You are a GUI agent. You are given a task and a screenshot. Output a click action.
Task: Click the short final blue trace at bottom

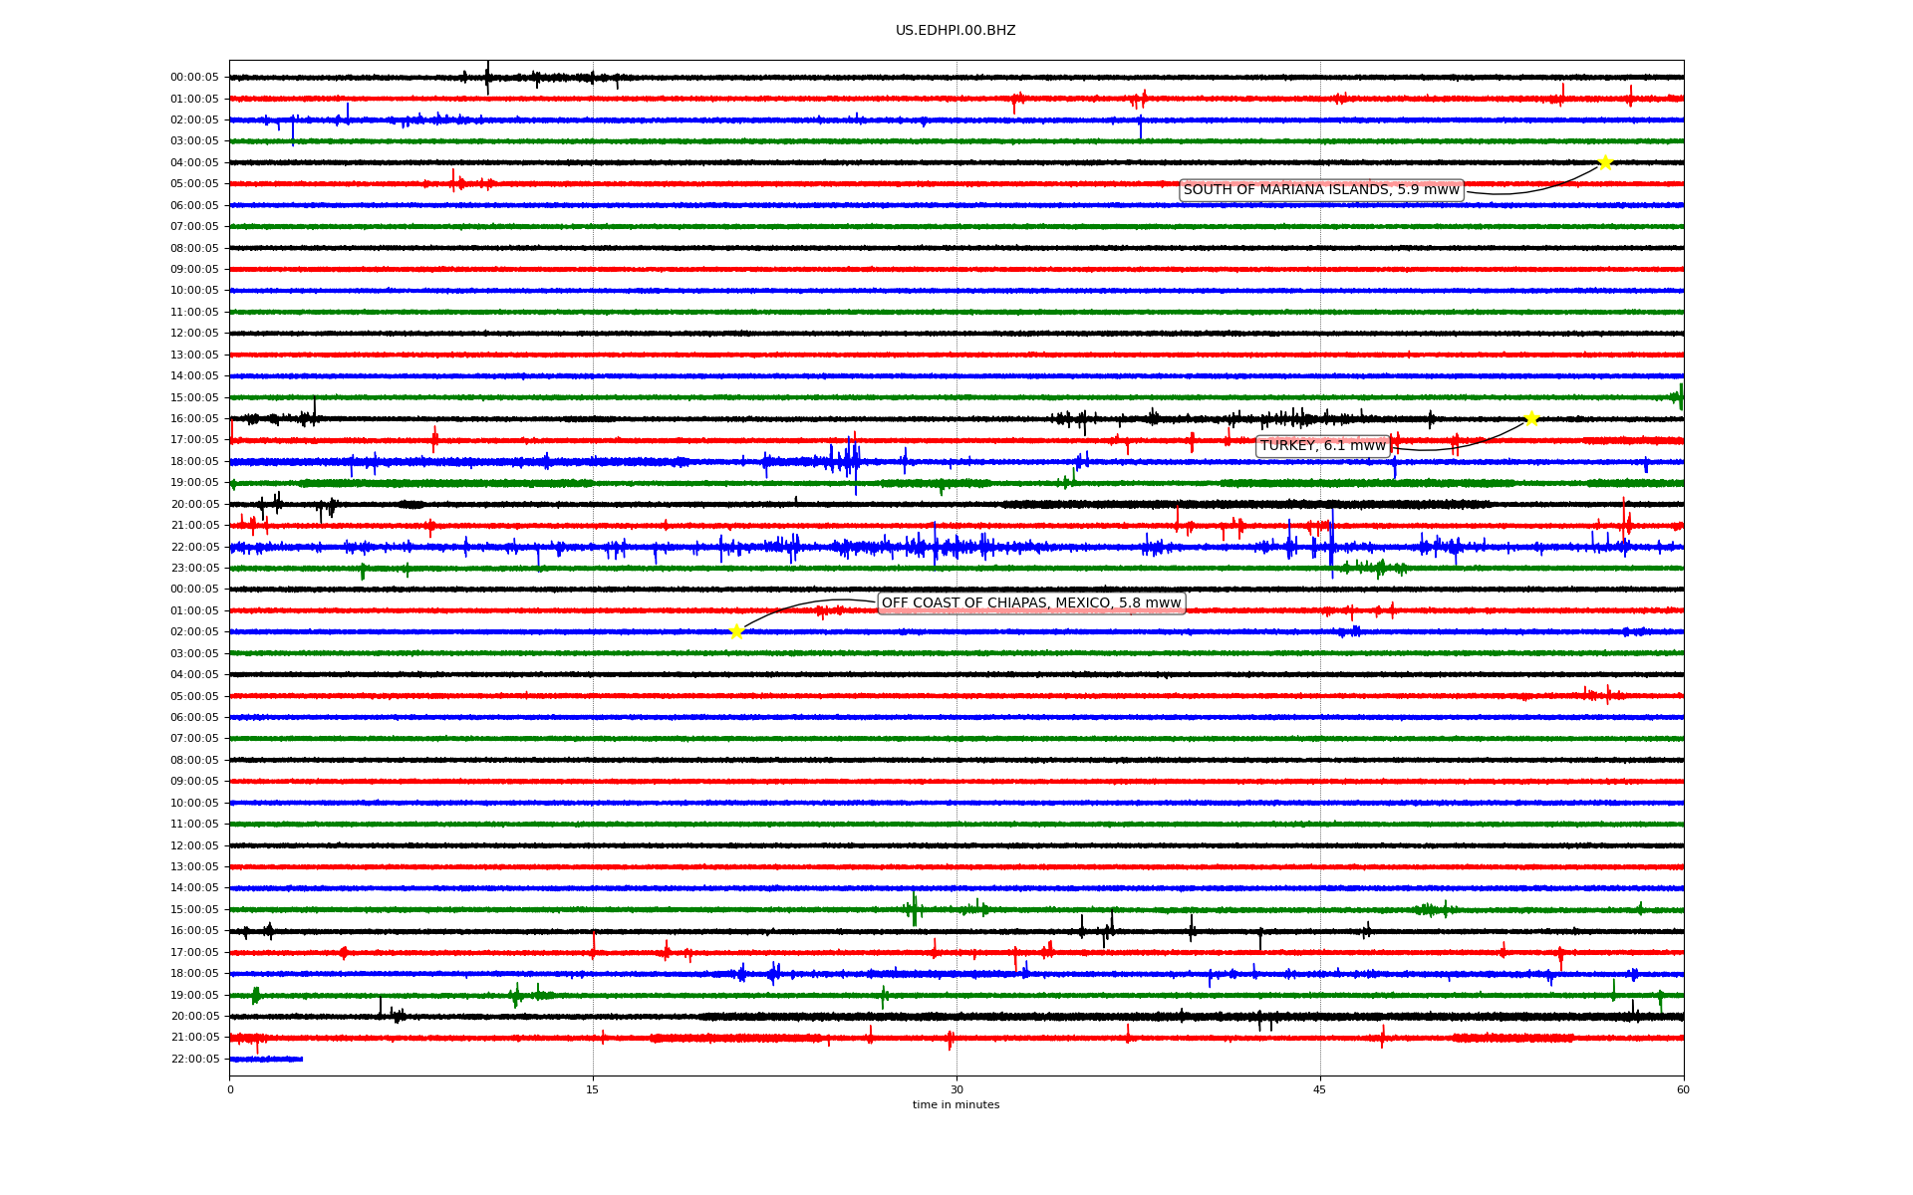[266, 1059]
